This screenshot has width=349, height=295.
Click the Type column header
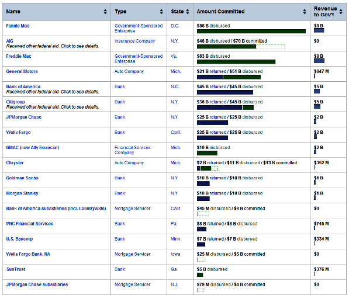pos(139,12)
